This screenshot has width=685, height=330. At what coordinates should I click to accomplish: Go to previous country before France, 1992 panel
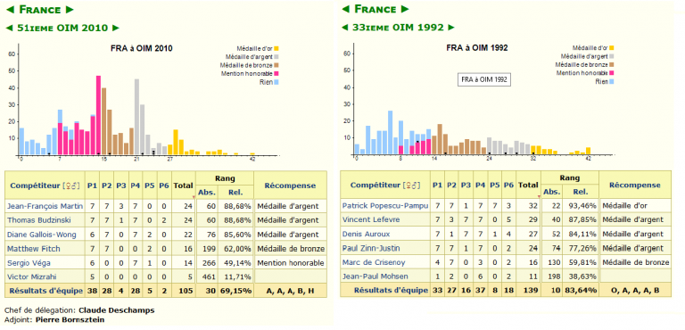tap(345, 9)
